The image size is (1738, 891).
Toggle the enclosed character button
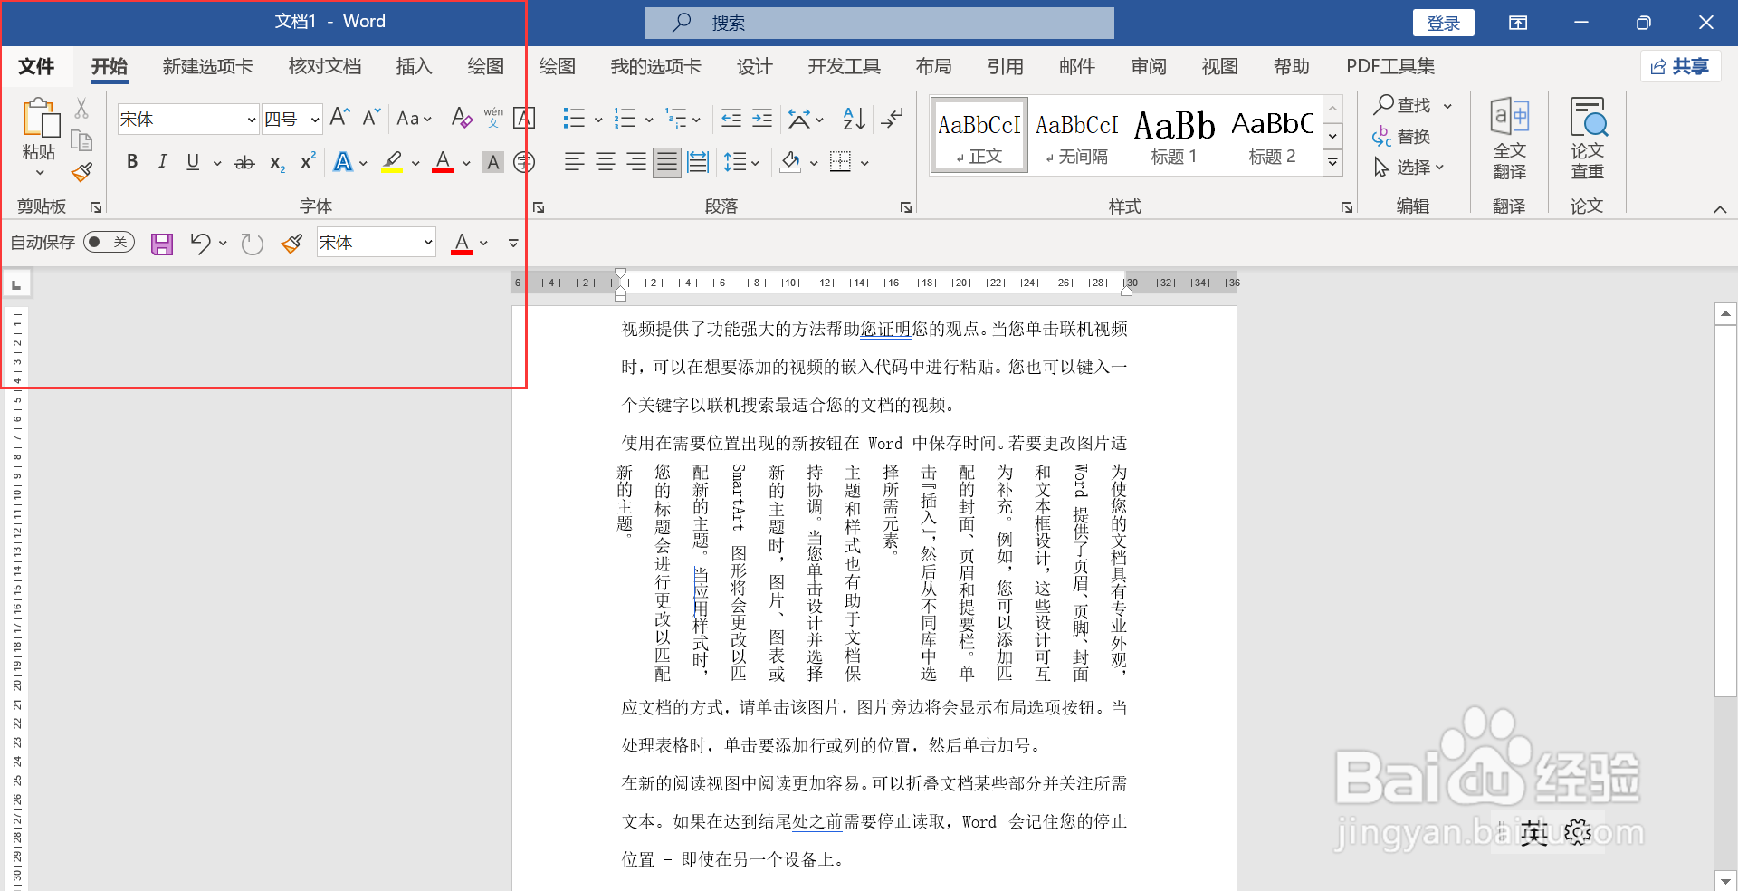click(x=524, y=162)
